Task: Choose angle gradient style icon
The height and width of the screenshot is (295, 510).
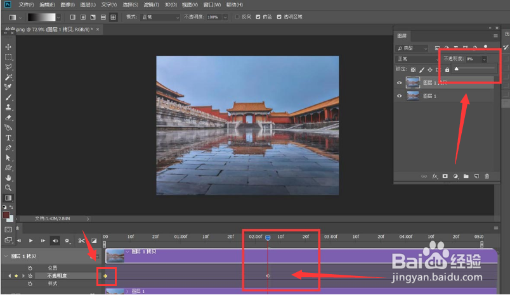Action: pos(93,17)
